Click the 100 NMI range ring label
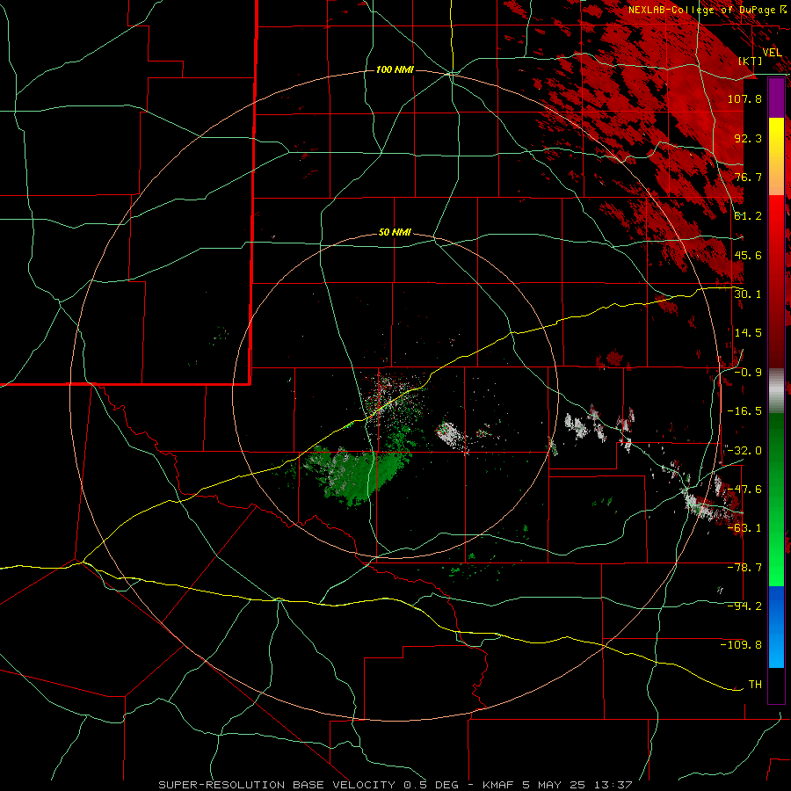Image resolution: width=791 pixels, height=791 pixels. click(395, 69)
